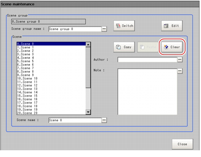Click the 0.Scene group 0 display box

click(x=48, y=21)
